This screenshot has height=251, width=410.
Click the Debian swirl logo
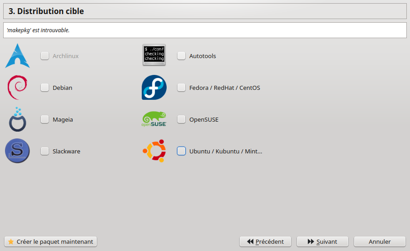click(18, 88)
